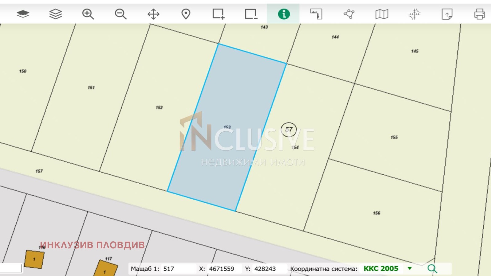The height and width of the screenshot is (276, 491).
Task: Pick the polygon nodes drawing tool
Action: 349,14
